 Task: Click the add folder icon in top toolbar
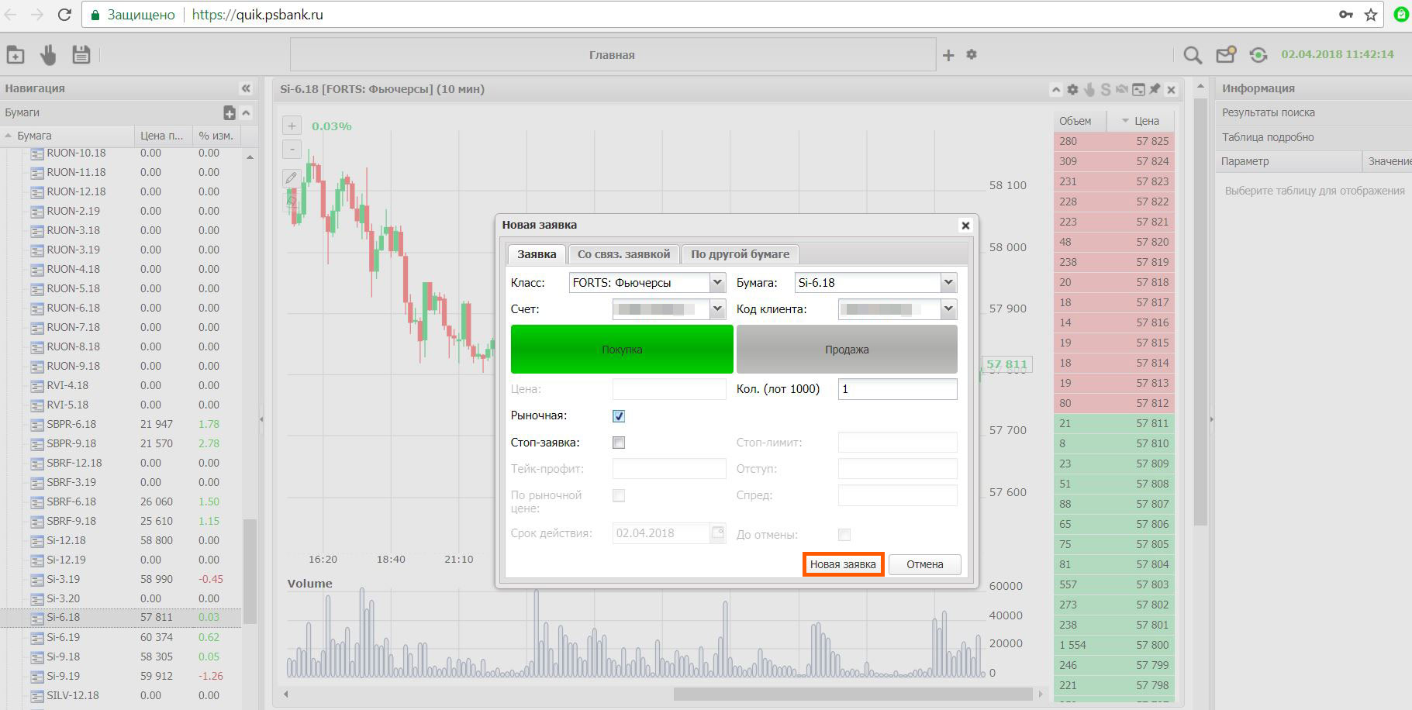(x=16, y=55)
